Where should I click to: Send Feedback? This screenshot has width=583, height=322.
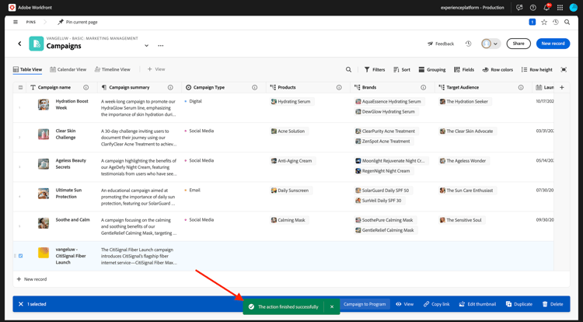tap(441, 44)
